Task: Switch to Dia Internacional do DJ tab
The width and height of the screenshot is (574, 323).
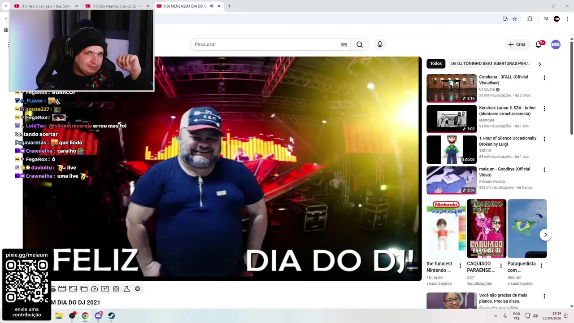Action: click(117, 6)
